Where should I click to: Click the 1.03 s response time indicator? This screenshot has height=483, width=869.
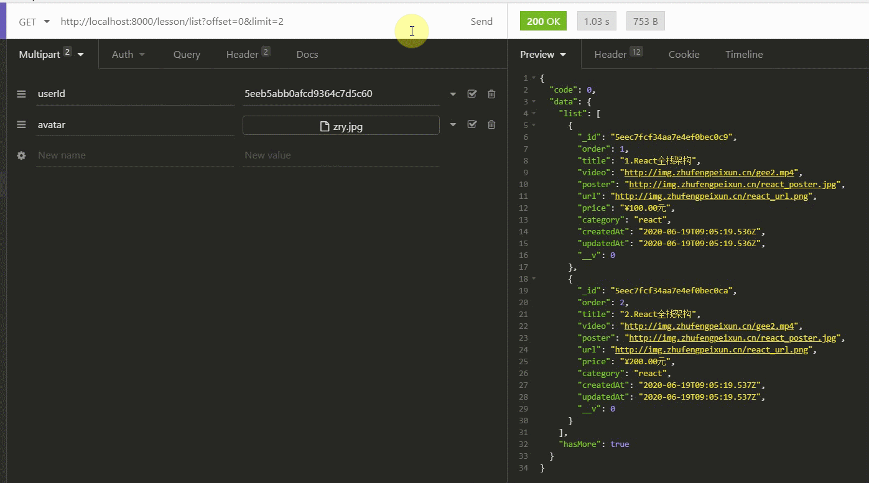pos(596,21)
